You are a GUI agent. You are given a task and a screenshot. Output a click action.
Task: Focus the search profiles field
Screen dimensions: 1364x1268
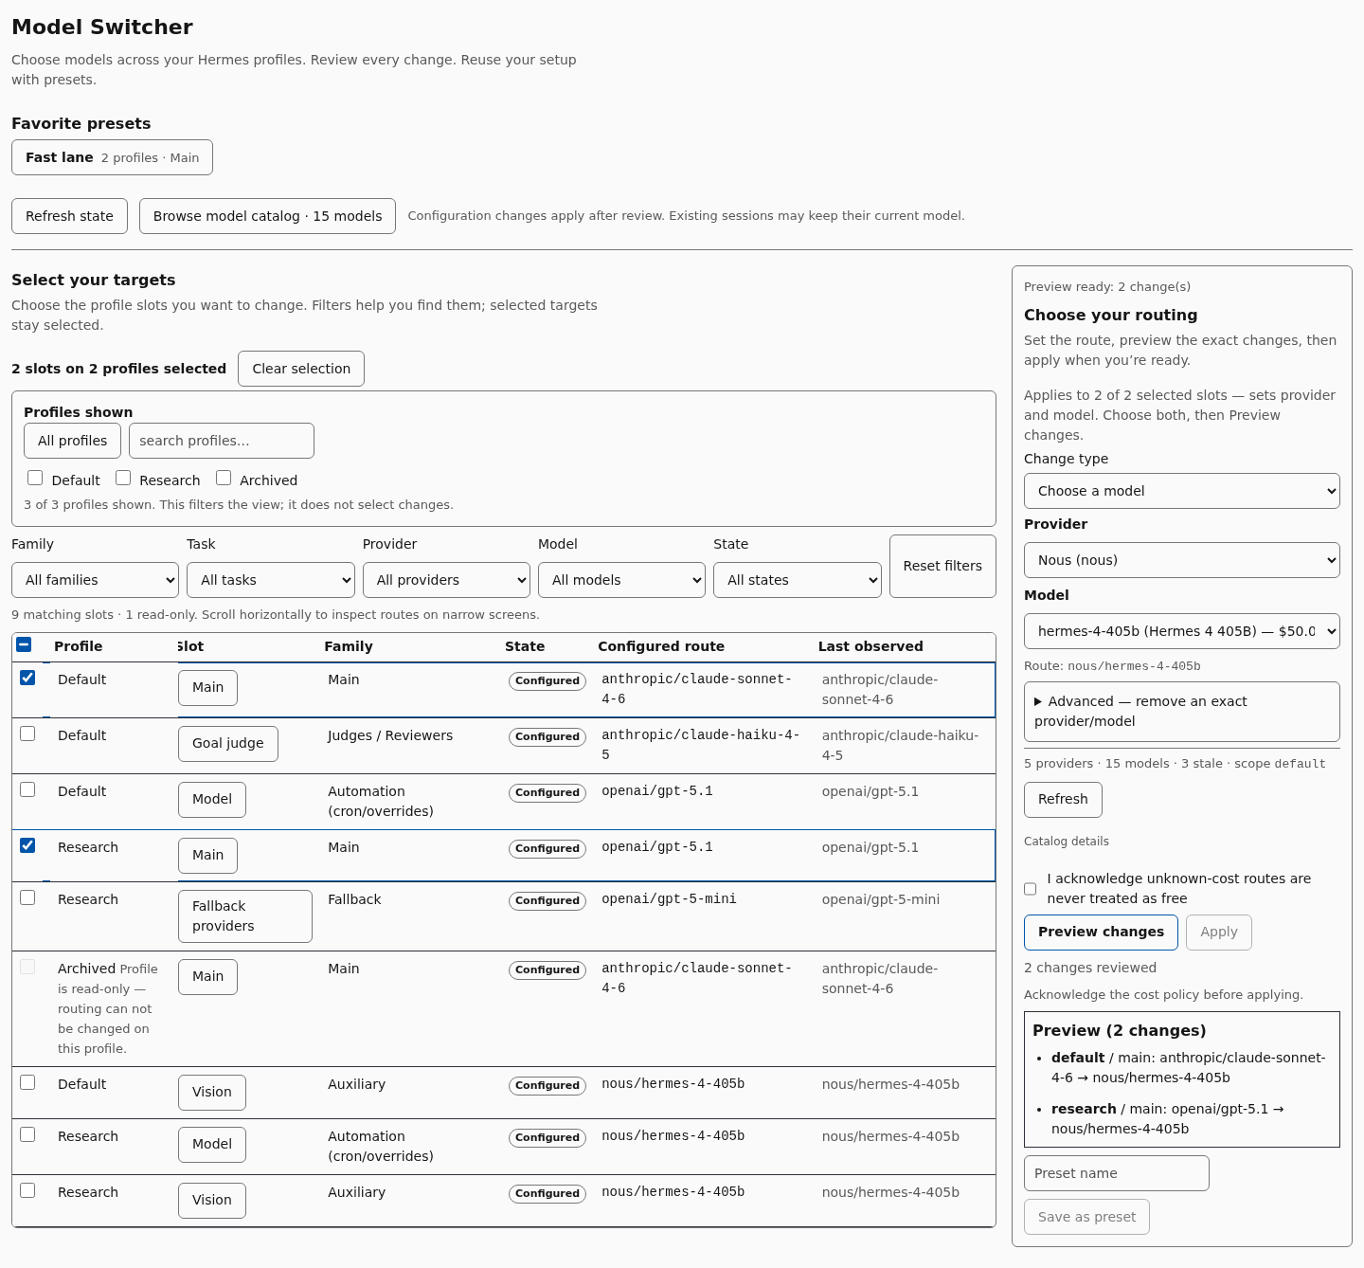click(222, 441)
